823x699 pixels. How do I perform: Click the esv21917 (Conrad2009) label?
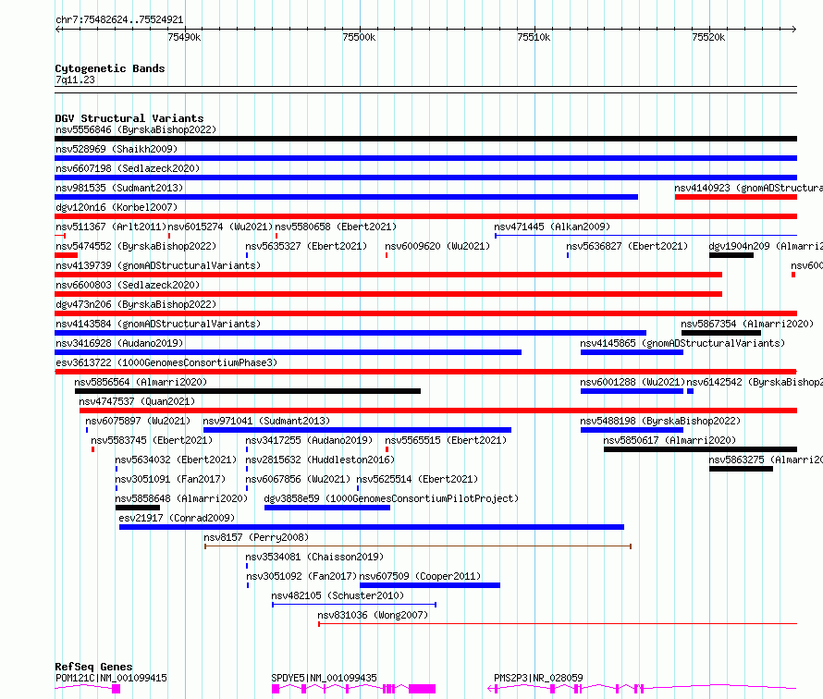point(177,518)
